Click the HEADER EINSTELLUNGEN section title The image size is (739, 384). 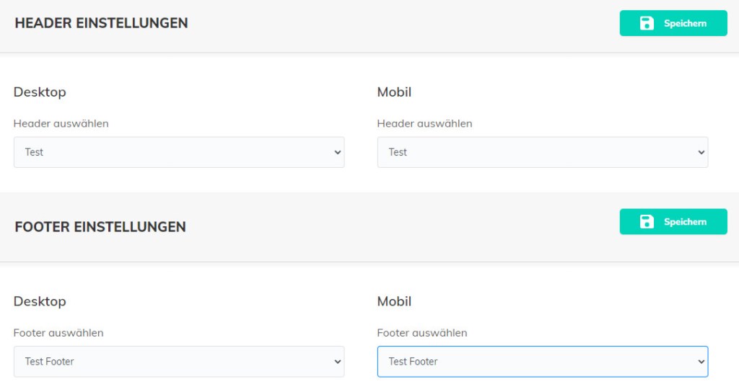click(101, 23)
